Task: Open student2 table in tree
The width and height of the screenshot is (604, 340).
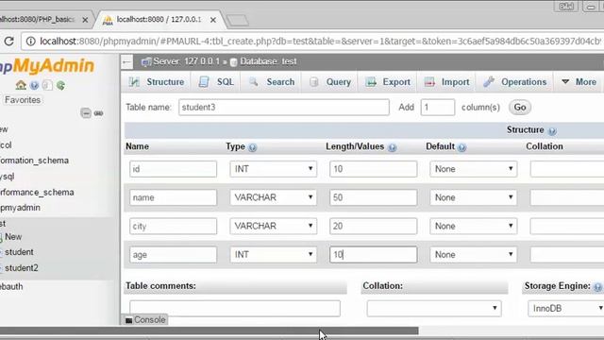Action: (21, 268)
